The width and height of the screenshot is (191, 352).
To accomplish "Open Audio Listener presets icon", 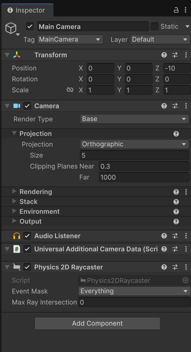I will click(175, 236).
